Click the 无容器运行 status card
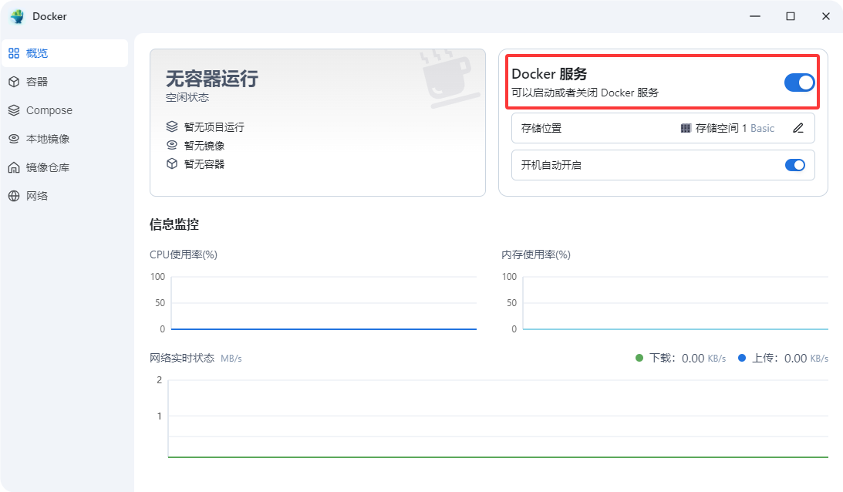The height and width of the screenshot is (492, 843). coord(317,122)
